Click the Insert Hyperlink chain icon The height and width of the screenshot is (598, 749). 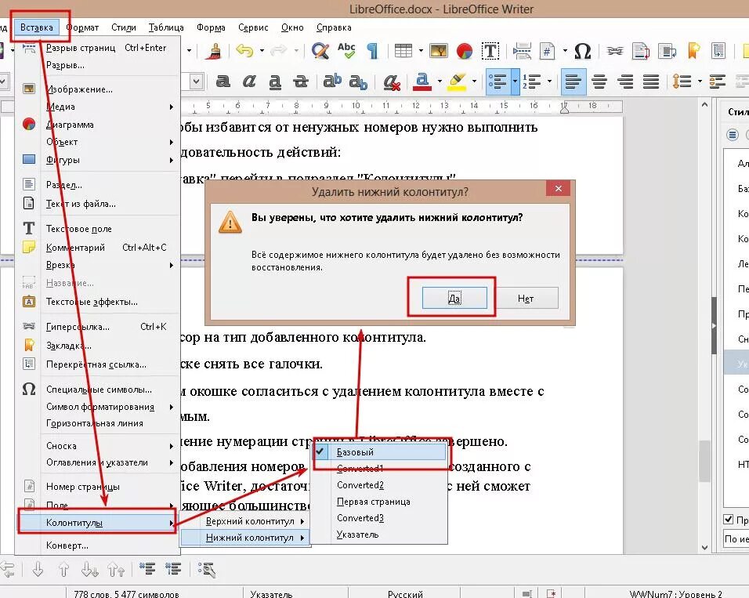pos(615,51)
